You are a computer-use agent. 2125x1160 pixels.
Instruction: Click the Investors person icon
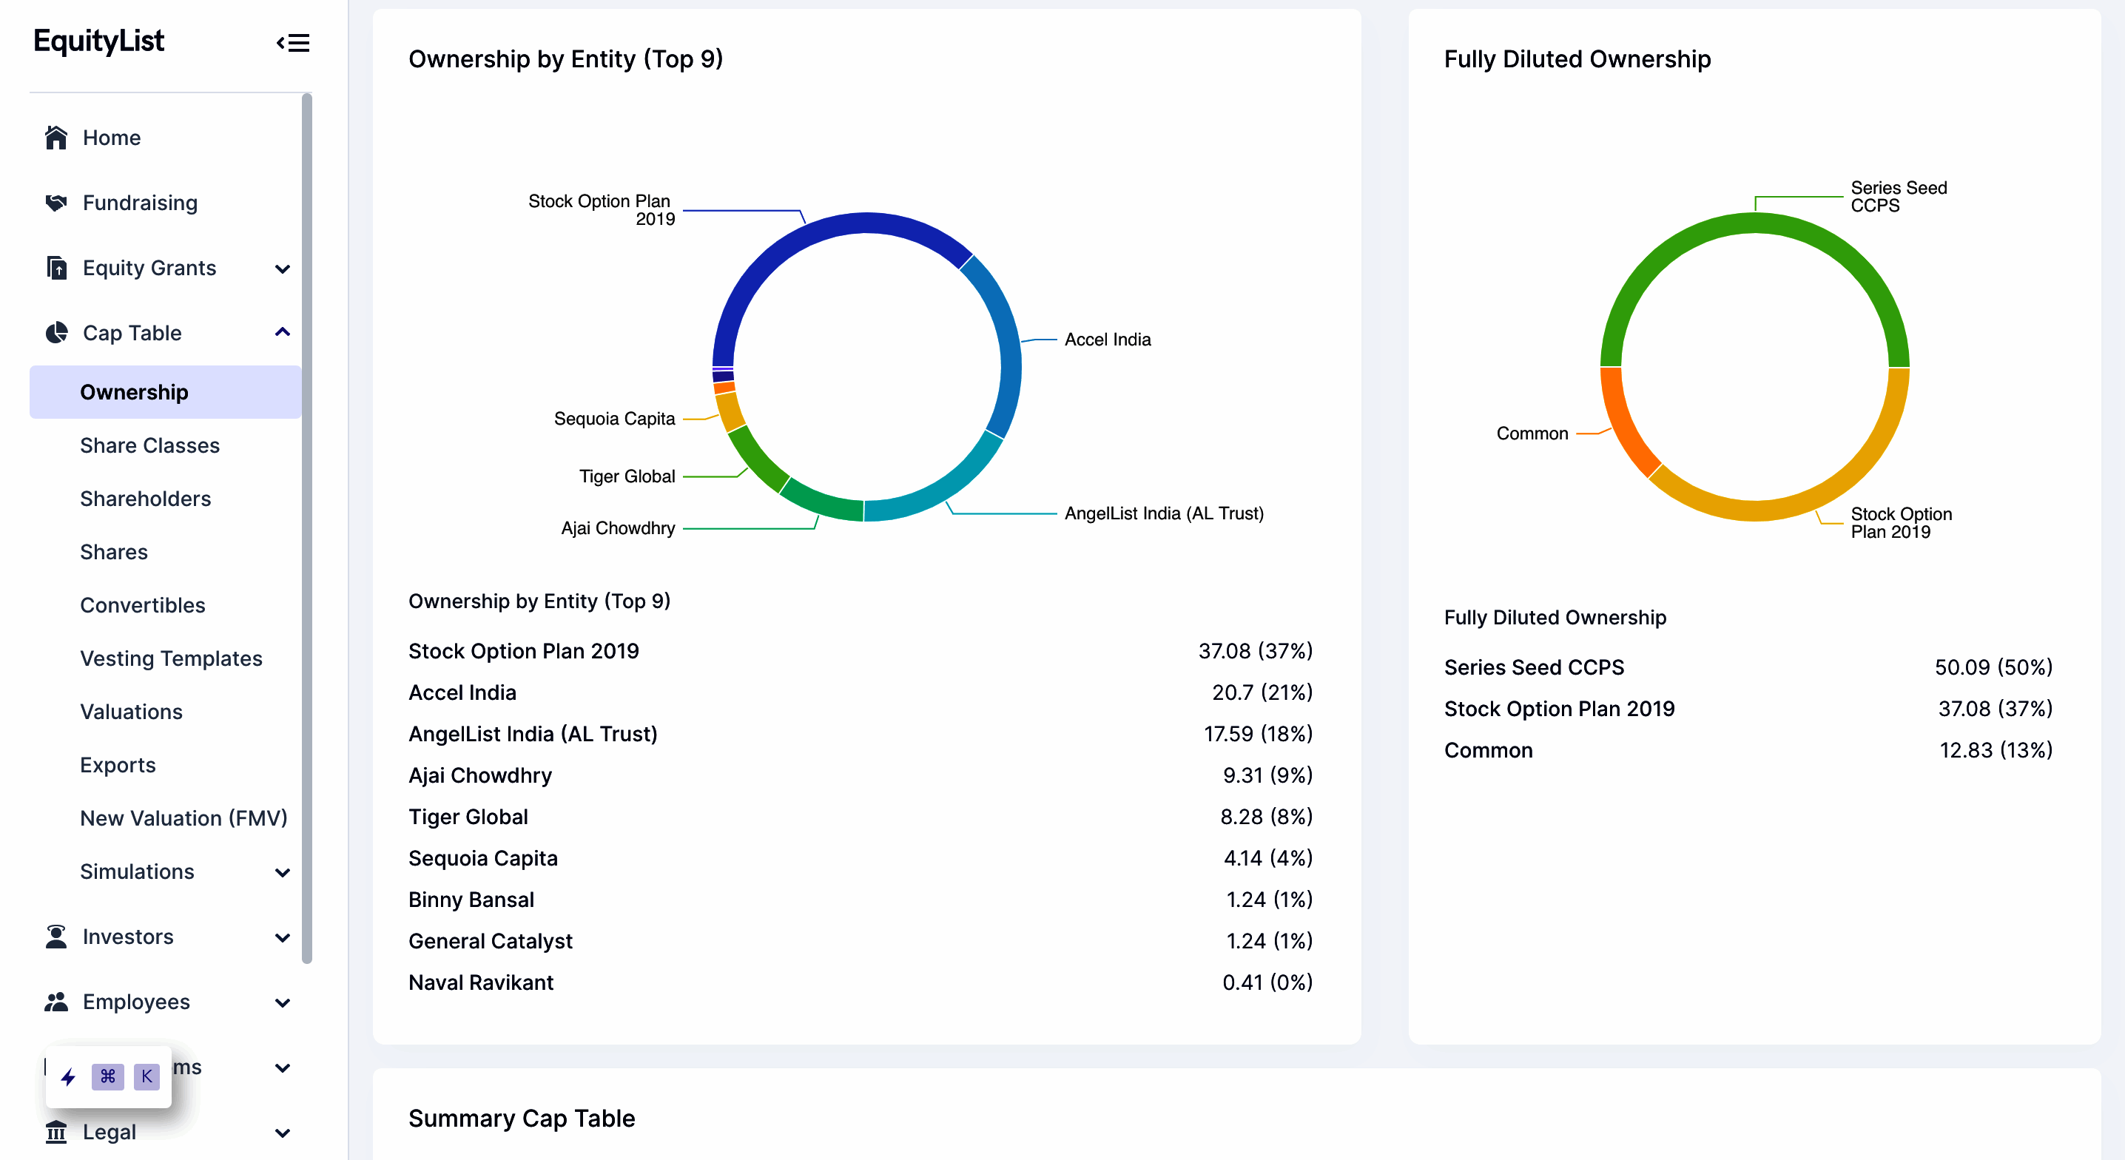(x=55, y=937)
